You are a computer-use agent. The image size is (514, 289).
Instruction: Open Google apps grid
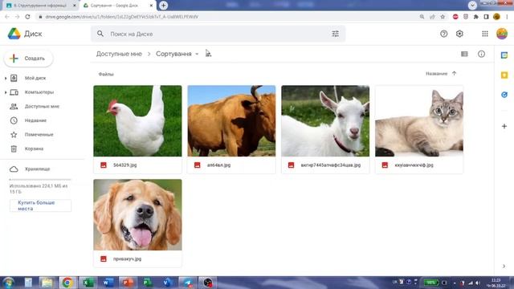point(485,34)
